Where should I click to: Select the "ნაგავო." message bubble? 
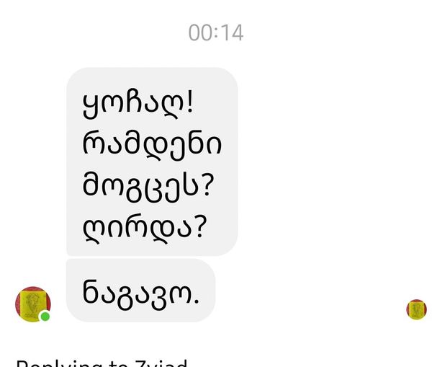pos(140,291)
